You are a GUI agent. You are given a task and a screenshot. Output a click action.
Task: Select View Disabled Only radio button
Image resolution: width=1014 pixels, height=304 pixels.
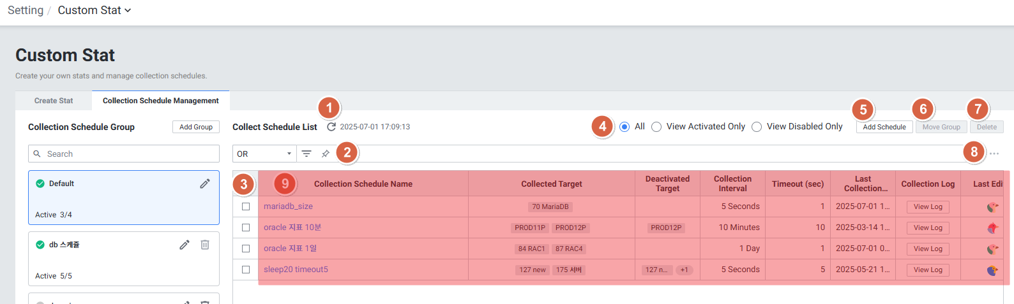point(757,127)
